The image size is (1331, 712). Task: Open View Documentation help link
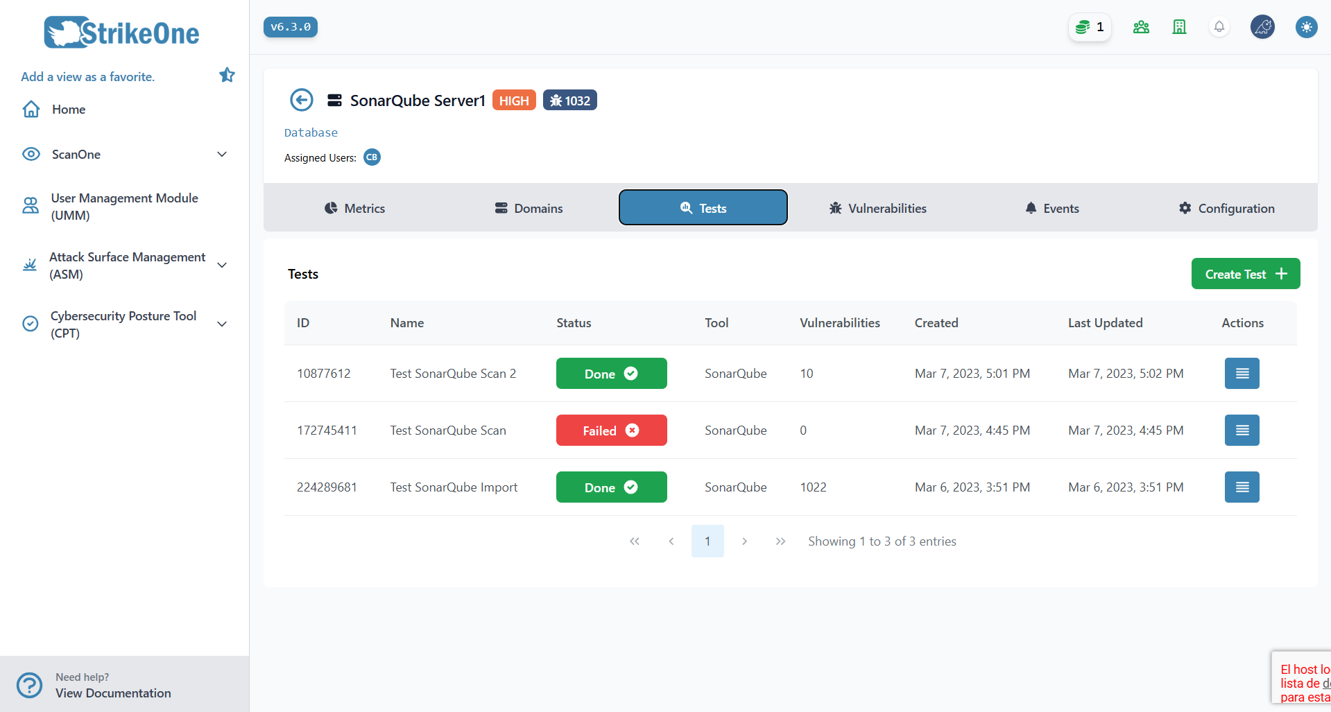pos(113,693)
